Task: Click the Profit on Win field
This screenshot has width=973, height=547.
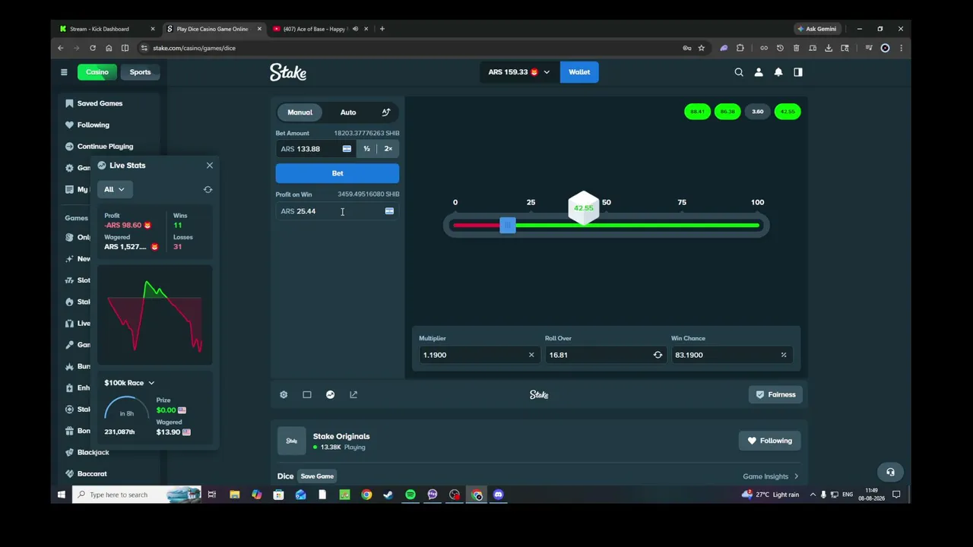Action: (x=338, y=211)
